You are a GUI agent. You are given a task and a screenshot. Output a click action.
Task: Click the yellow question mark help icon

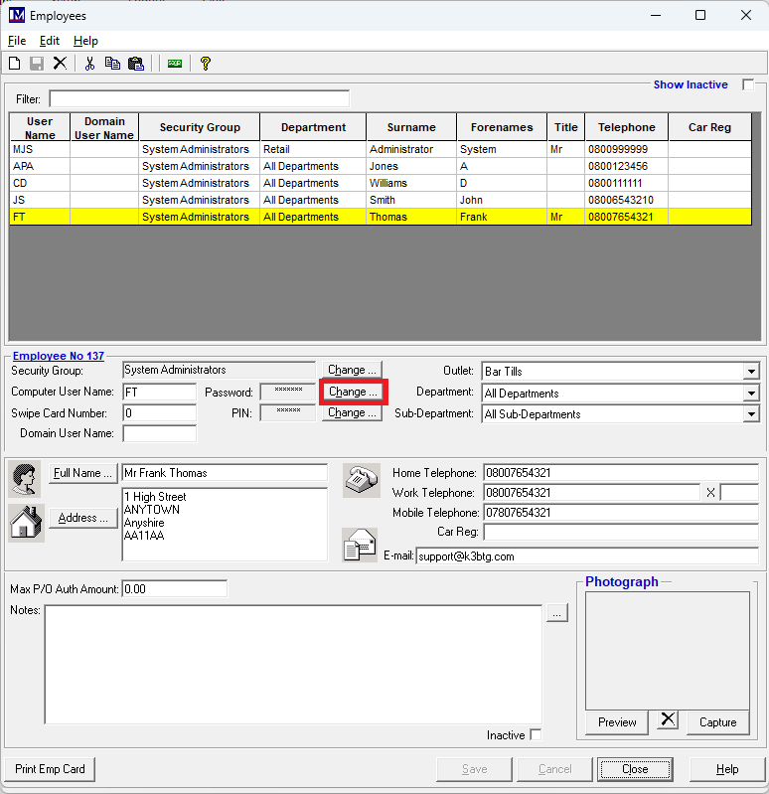[206, 64]
